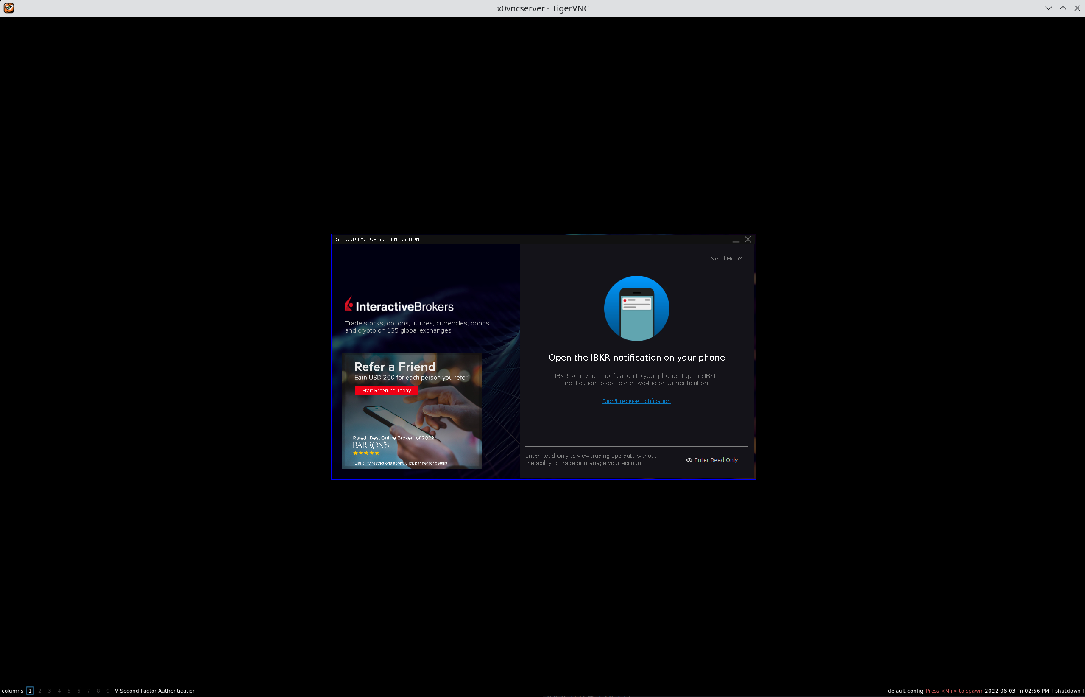
Task: Switch to workspace 5 in the bar
Action: [69, 691]
